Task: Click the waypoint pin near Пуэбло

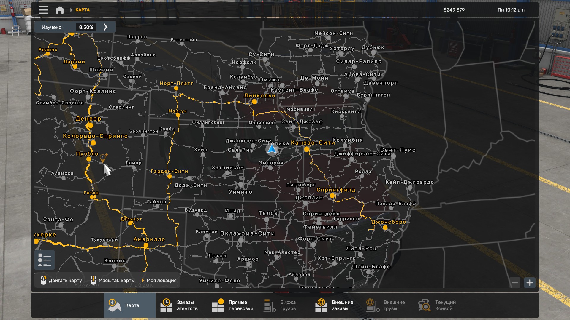Action: [103, 158]
